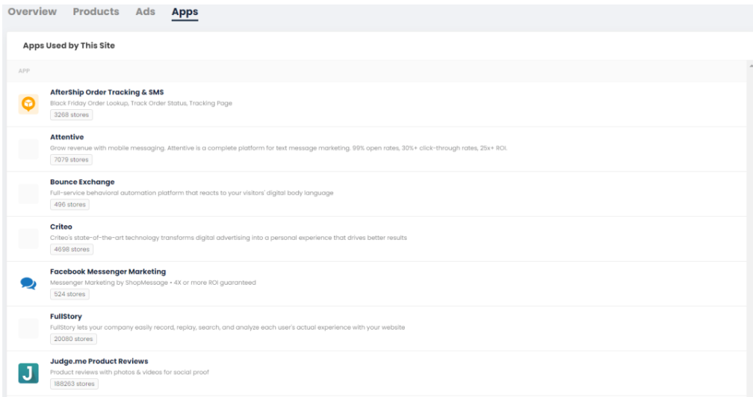Click the Attentive placeholder icon
This screenshot has height=397, width=753.
pos(28,149)
